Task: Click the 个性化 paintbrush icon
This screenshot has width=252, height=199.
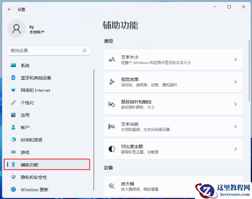Action: pyautogui.click(x=13, y=102)
